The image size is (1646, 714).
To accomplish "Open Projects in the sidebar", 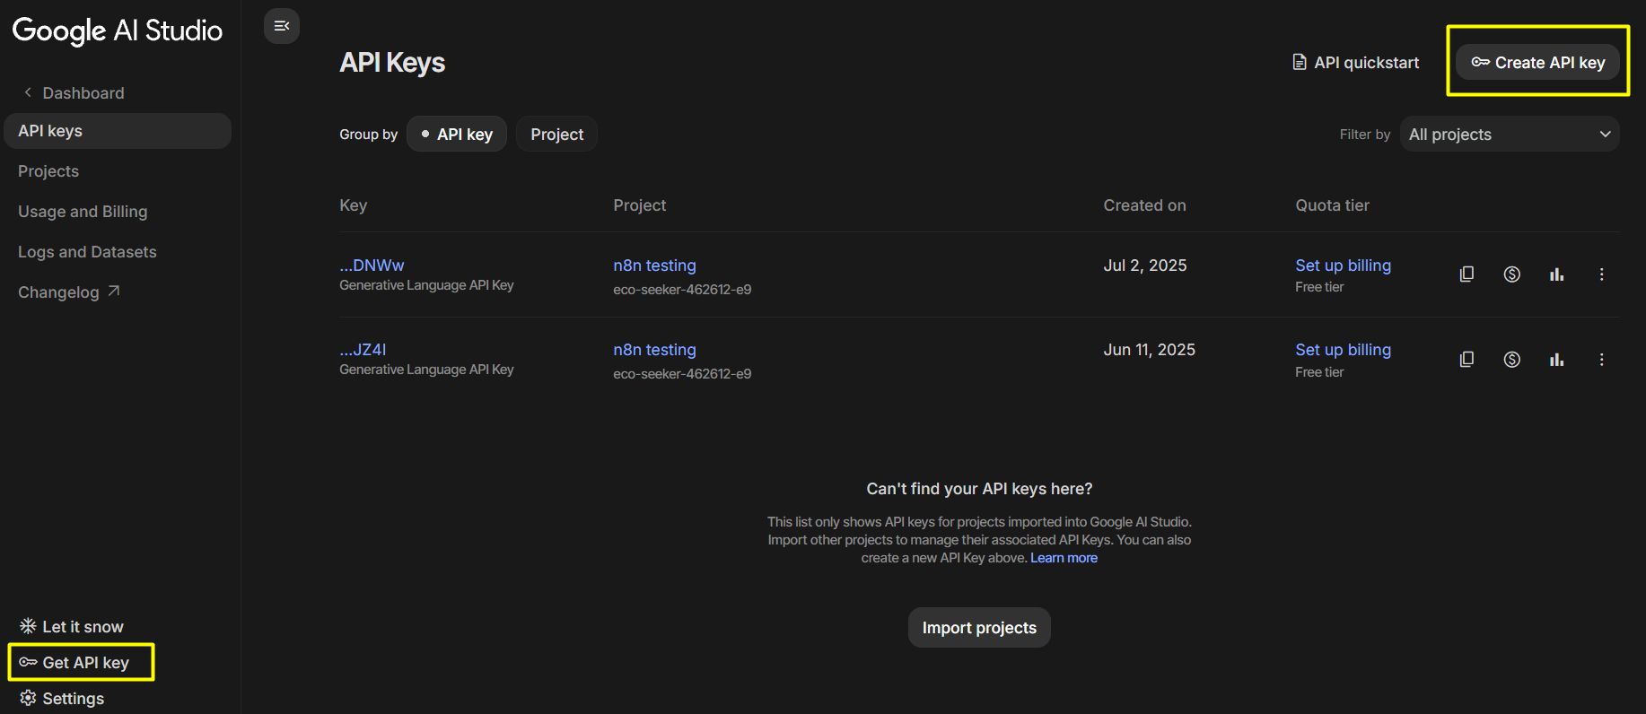I will (48, 171).
